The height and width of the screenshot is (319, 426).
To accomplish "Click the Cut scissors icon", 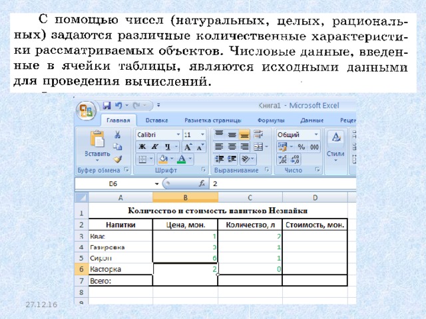I will (x=117, y=134).
